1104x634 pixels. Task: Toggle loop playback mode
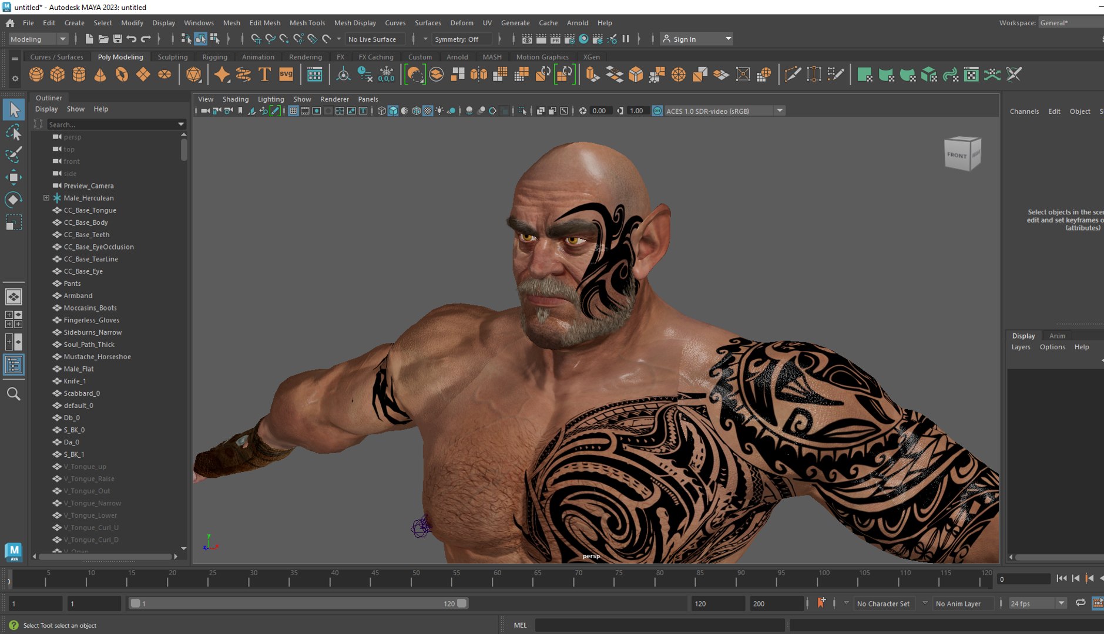pos(1080,603)
